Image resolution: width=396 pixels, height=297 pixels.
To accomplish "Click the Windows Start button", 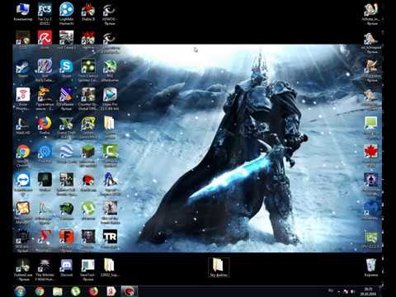I will pyautogui.click(x=20, y=291).
